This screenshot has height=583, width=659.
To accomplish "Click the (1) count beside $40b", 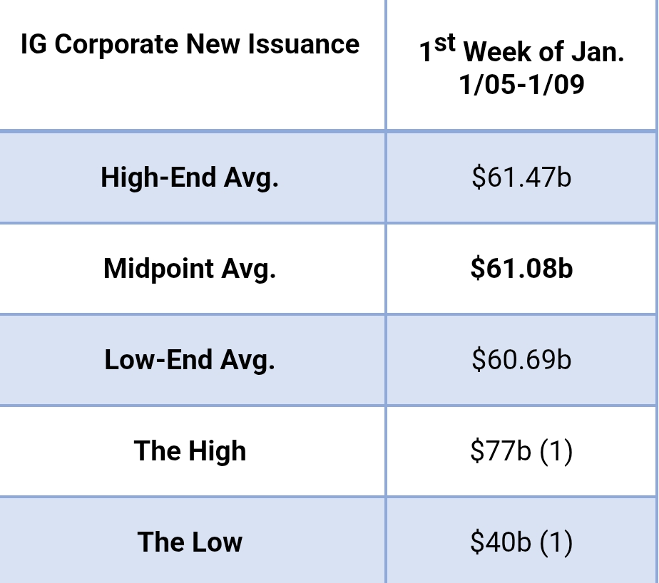I will pos(556,542).
